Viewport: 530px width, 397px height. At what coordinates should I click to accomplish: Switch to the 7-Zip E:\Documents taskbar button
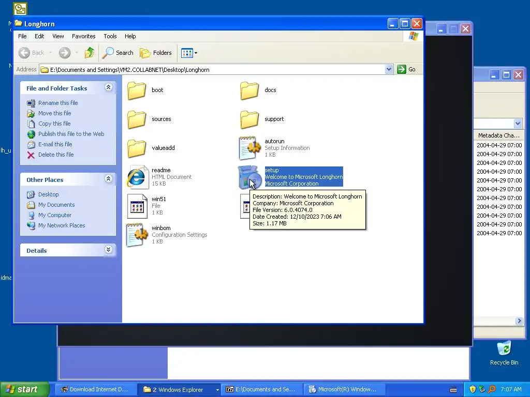(x=262, y=390)
